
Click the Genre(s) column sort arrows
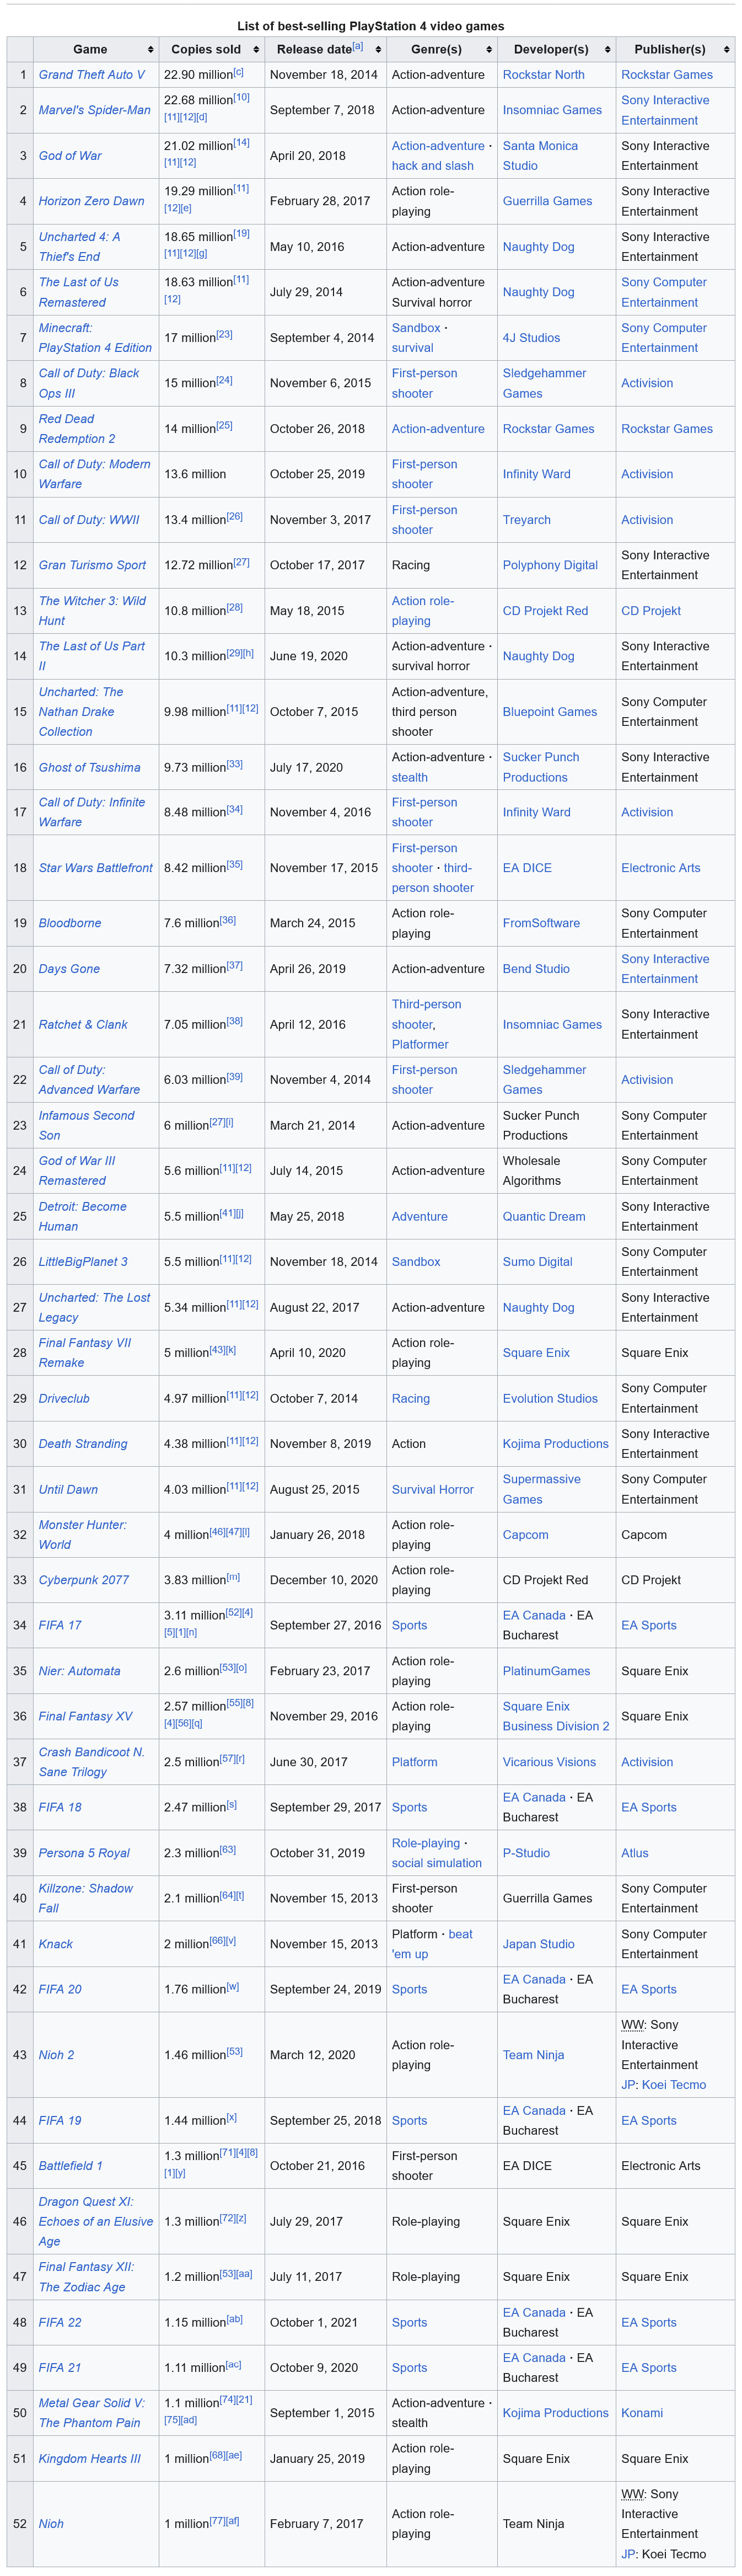[x=488, y=50]
